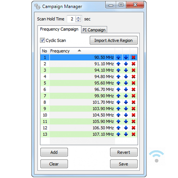
Task: Delete the 107.10 MHz frequency entry
Action: (x=133, y=134)
